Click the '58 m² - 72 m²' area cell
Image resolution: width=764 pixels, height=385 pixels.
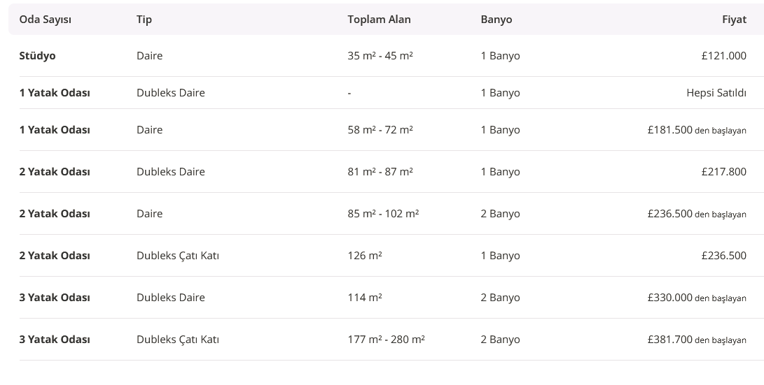[x=380, y=130]
